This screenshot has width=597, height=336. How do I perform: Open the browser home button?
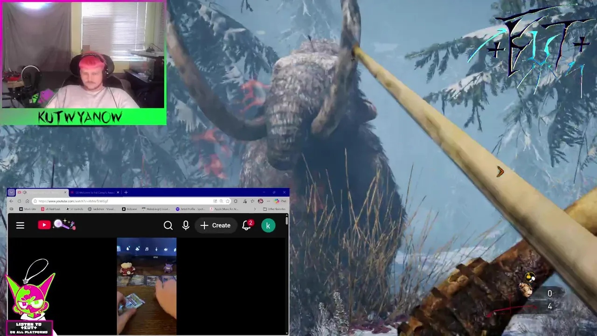27,201
